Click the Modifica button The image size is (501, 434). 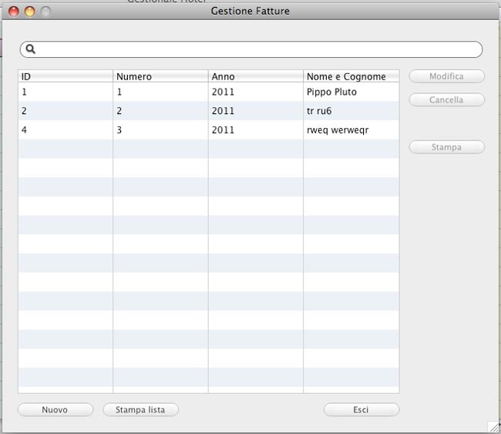tap(447, 76)
